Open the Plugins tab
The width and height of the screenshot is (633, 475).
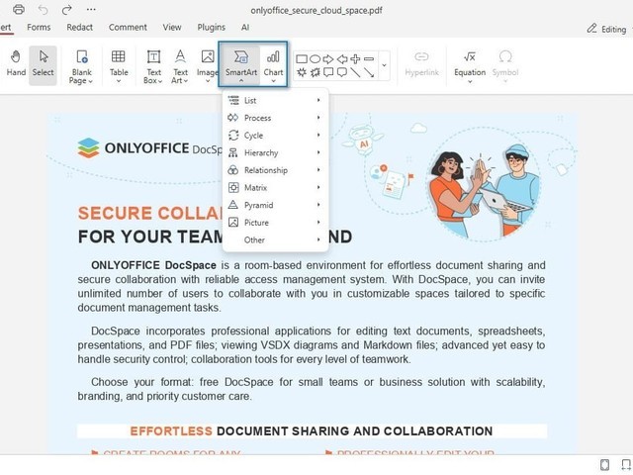(211, 28)
